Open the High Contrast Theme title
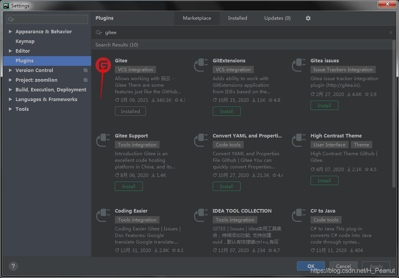The height and width of the screenshot is (278, 399). pyautogui.click(x=336, y=136)
